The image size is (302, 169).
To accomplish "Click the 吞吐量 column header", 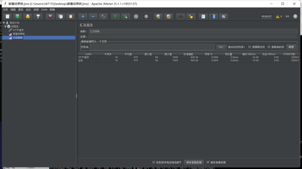I will click(x=229, y=54).
